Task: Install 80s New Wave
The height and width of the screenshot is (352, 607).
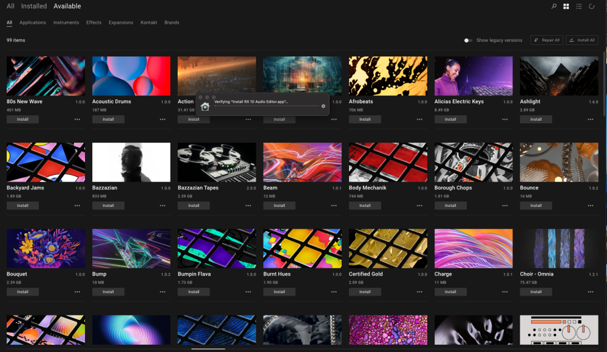Action: 22,120
